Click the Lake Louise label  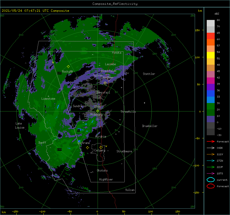click(x=20, y=126)
